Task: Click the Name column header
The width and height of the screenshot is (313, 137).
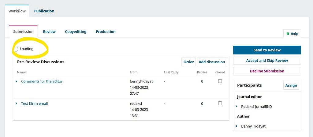Action: tap(21, 72)
